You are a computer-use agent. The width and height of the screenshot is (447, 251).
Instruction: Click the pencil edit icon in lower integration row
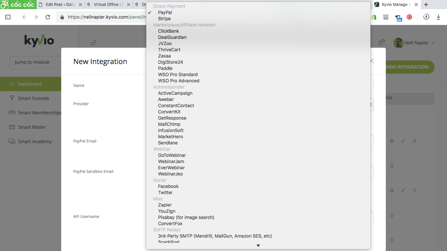pos(403,191)
